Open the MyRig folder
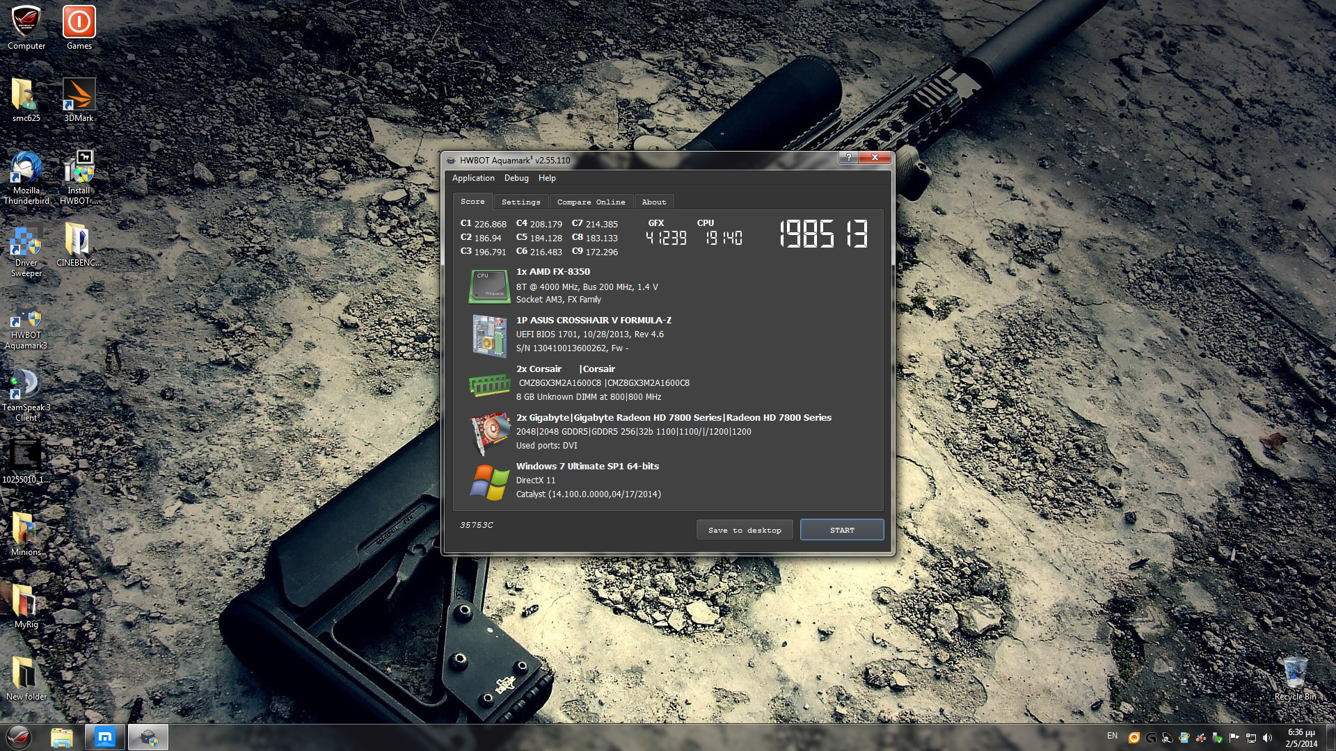This screenshot has width=1336, height=751. coord(26,606)
